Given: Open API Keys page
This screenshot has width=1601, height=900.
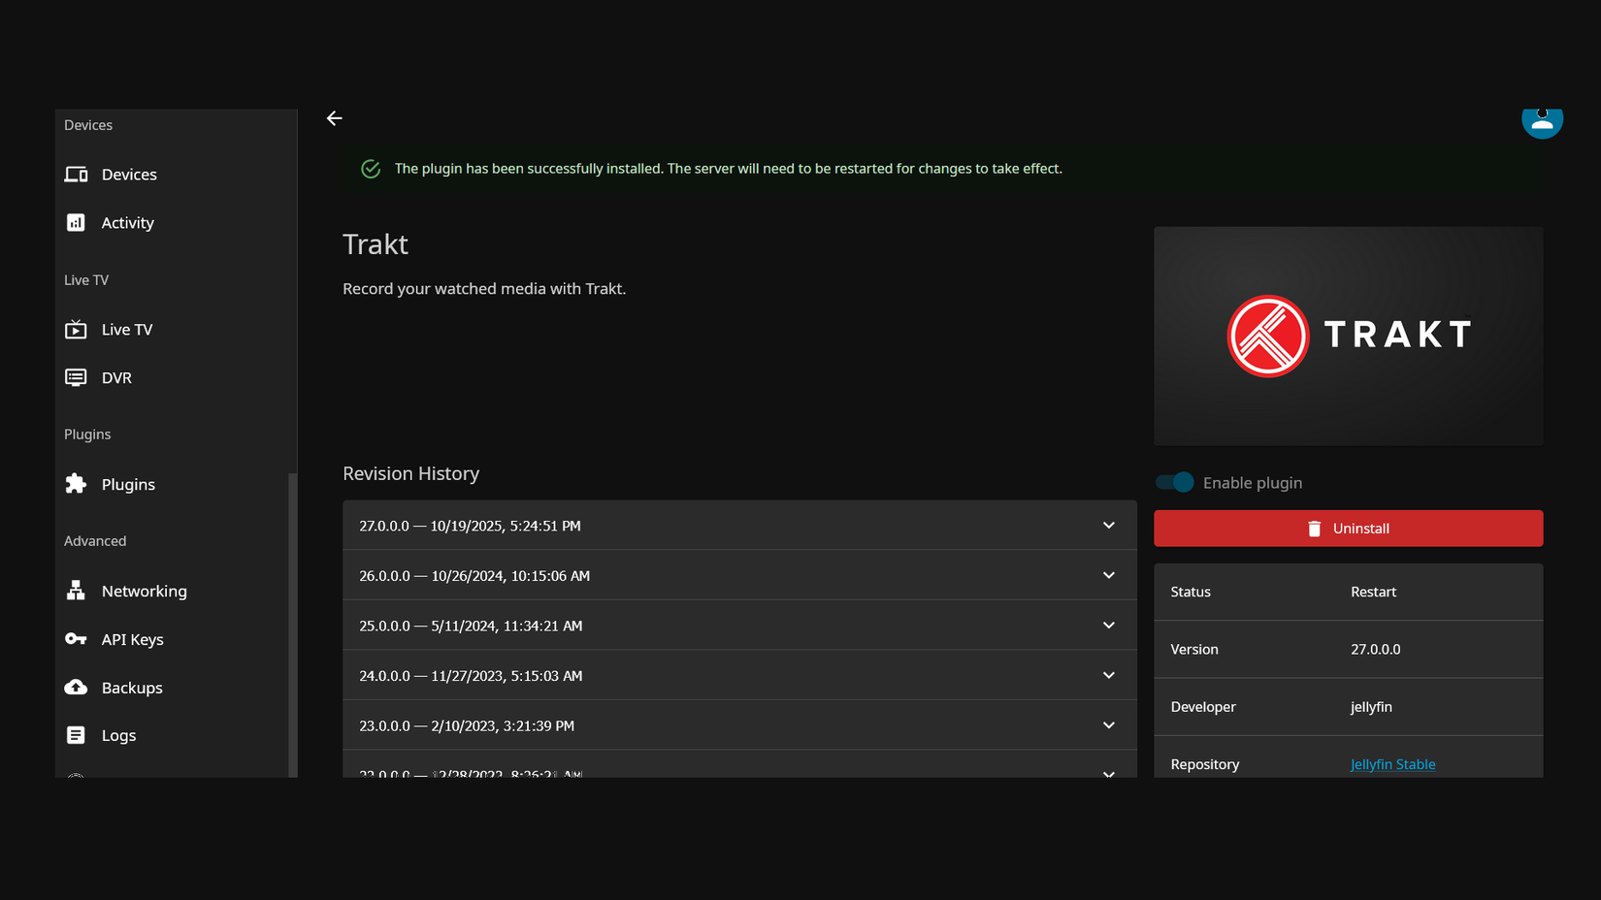Looking at the screenshot, I should click(175, 639).
